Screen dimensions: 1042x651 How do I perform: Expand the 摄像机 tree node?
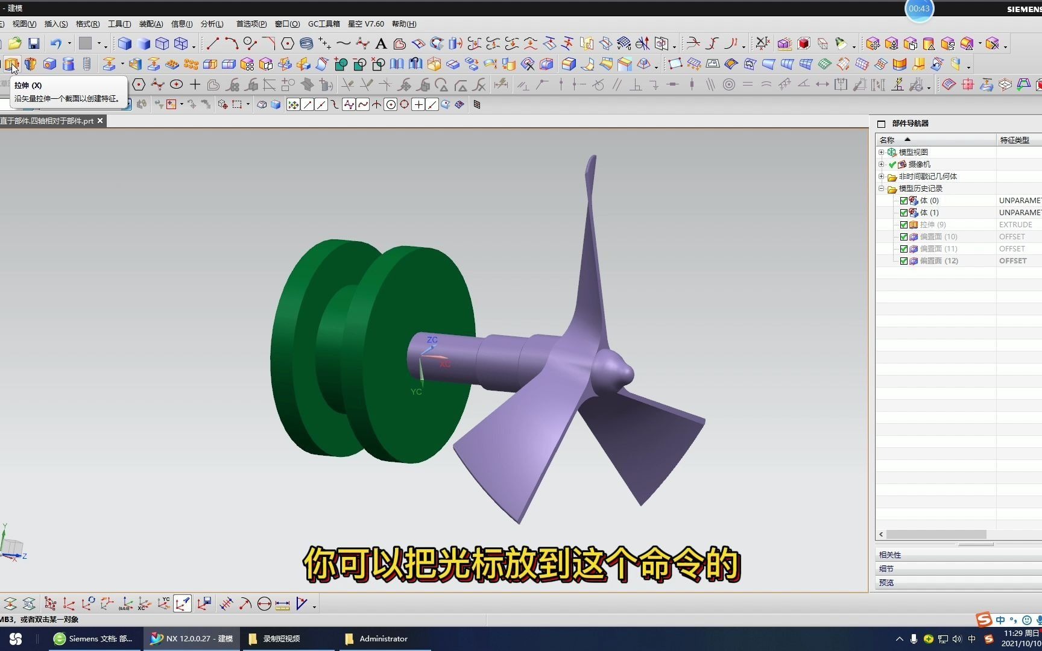click(881, 164)
